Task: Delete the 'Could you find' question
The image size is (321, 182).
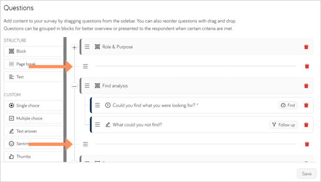Action: coord(306,105)
